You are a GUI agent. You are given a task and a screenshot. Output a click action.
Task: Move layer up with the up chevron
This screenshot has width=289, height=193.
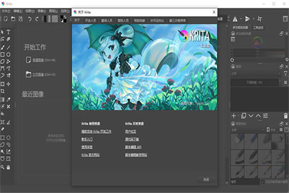pyautogui.click(x=258, y=116)
